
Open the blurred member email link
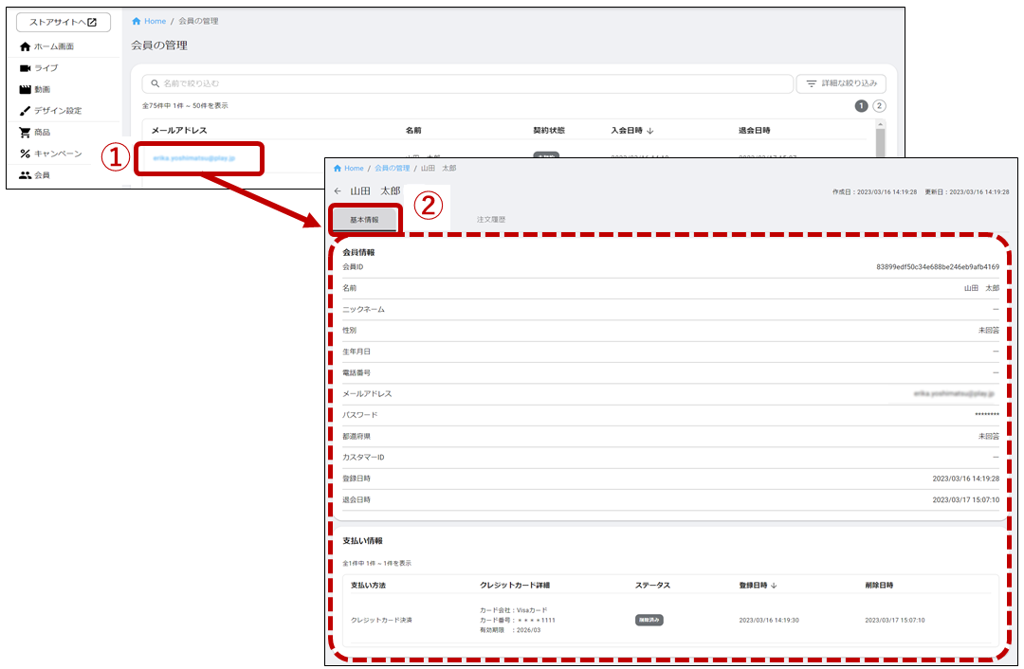194,158
